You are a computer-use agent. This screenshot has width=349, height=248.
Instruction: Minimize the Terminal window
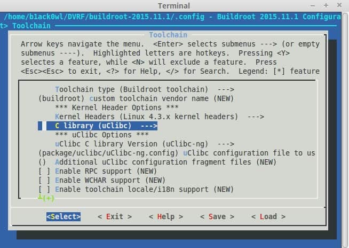pos(313,5)
